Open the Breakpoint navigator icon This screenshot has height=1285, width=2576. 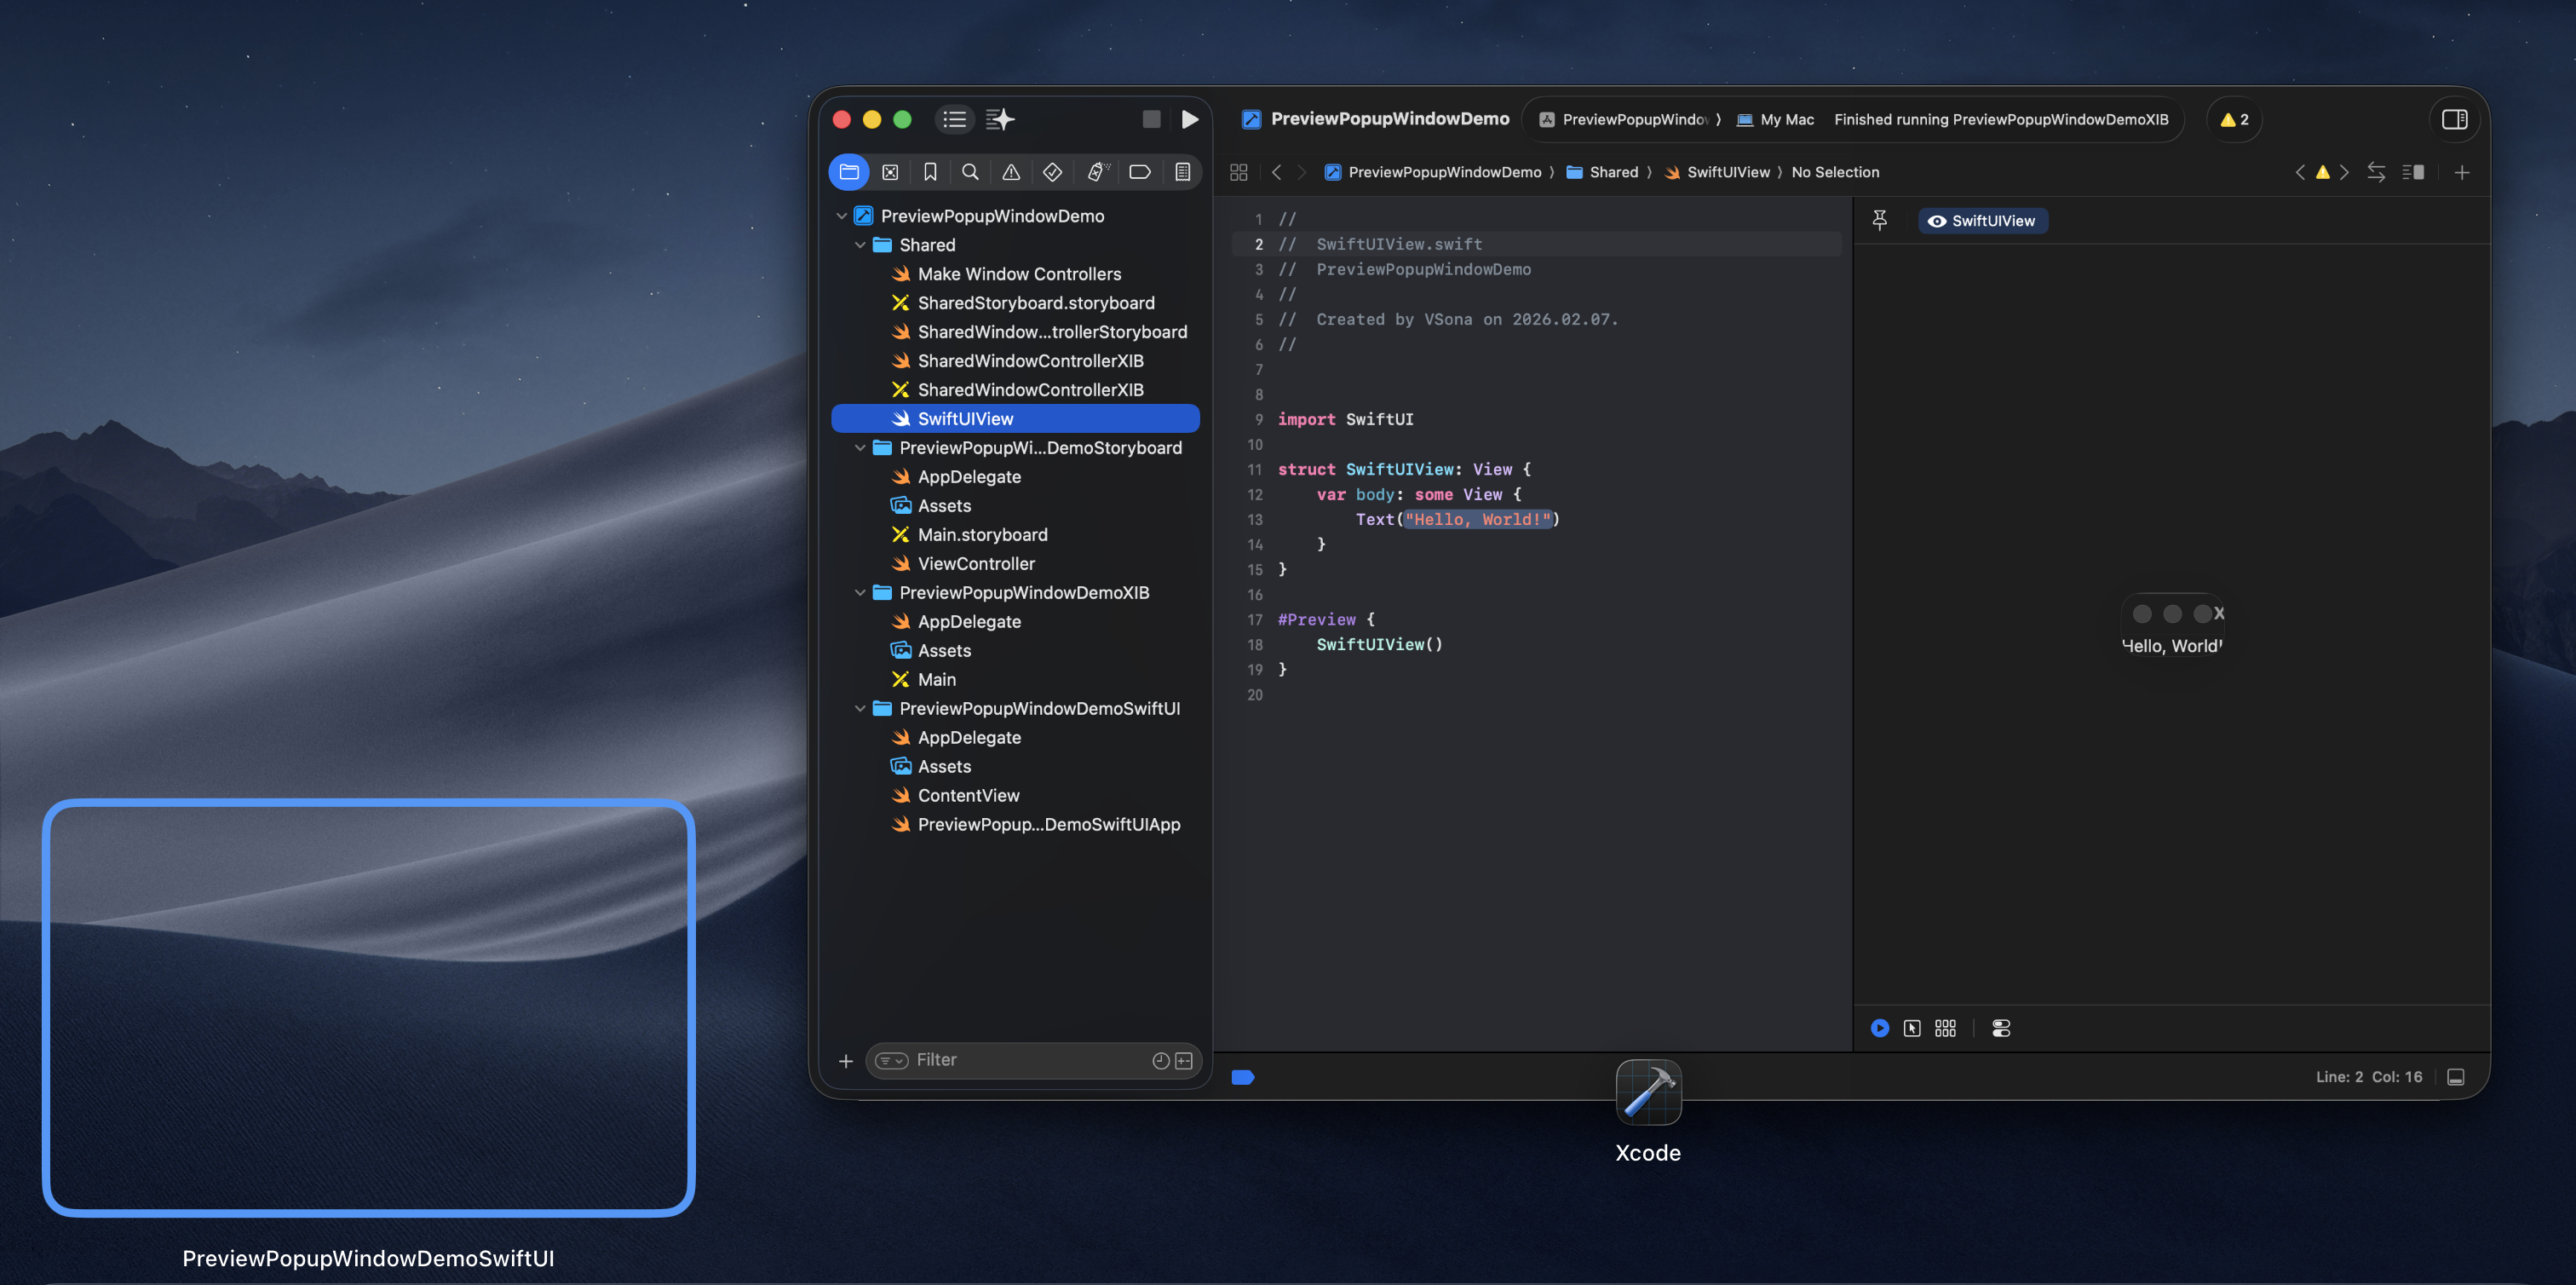[x=1139, y=172]
